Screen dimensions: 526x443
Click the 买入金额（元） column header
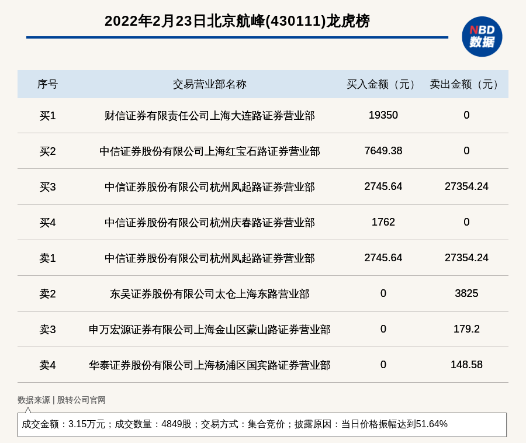click(x=383, y=84)
